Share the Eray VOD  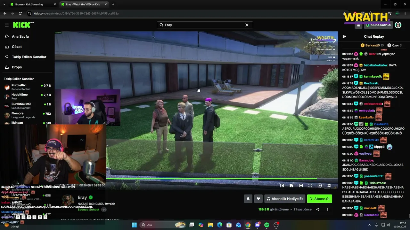[x=317, y=210]
